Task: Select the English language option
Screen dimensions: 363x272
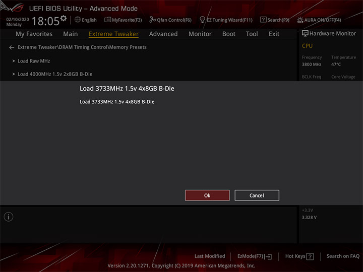Action: (x=89, y=20)
